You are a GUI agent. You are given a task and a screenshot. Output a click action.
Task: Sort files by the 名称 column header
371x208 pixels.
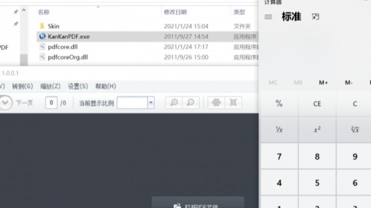pos(44,12)
